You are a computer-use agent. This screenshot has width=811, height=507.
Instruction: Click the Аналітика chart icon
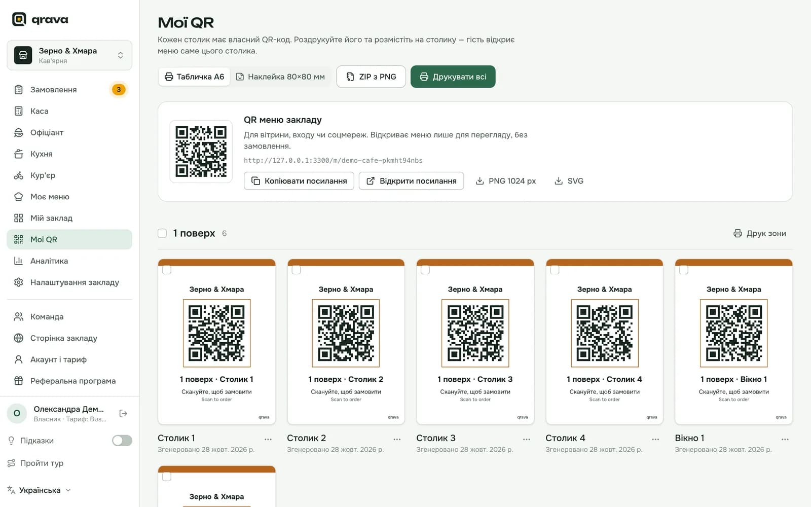click(19, 261)
